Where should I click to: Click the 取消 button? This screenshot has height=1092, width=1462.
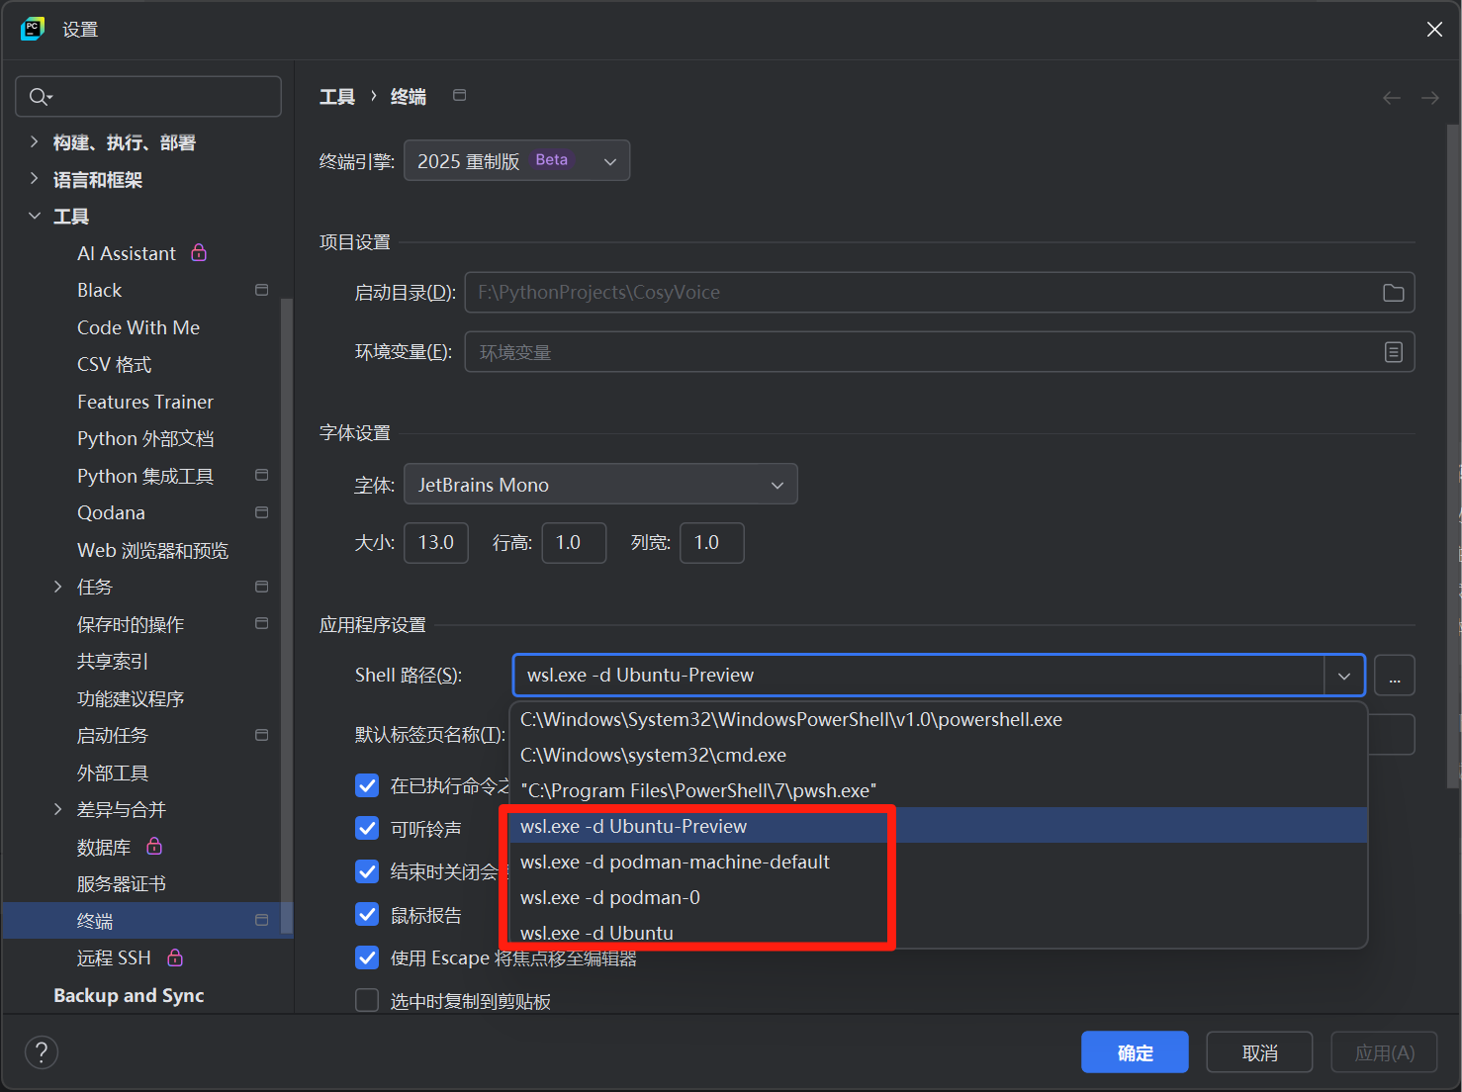click(x=1259, y=1052)
